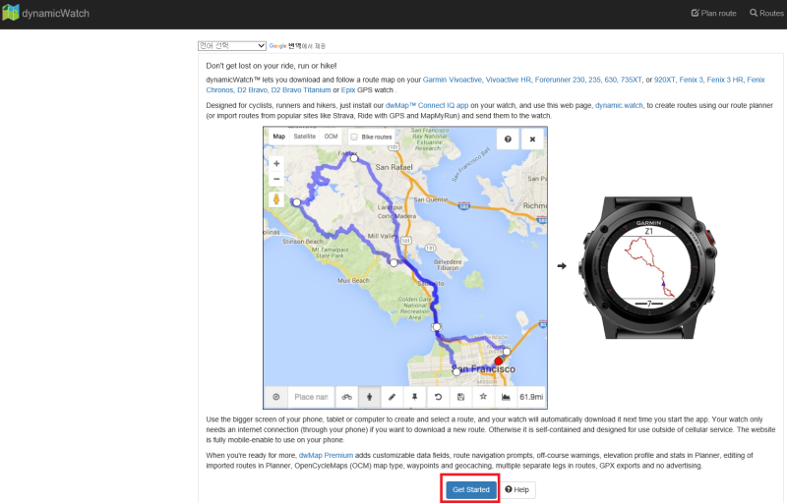Show the elevation profile chart icon

(x=506, y=397)
